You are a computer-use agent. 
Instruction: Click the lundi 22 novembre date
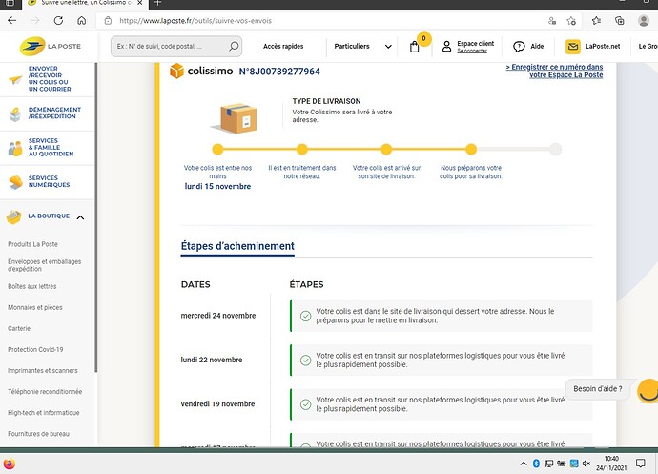(212, 360)
